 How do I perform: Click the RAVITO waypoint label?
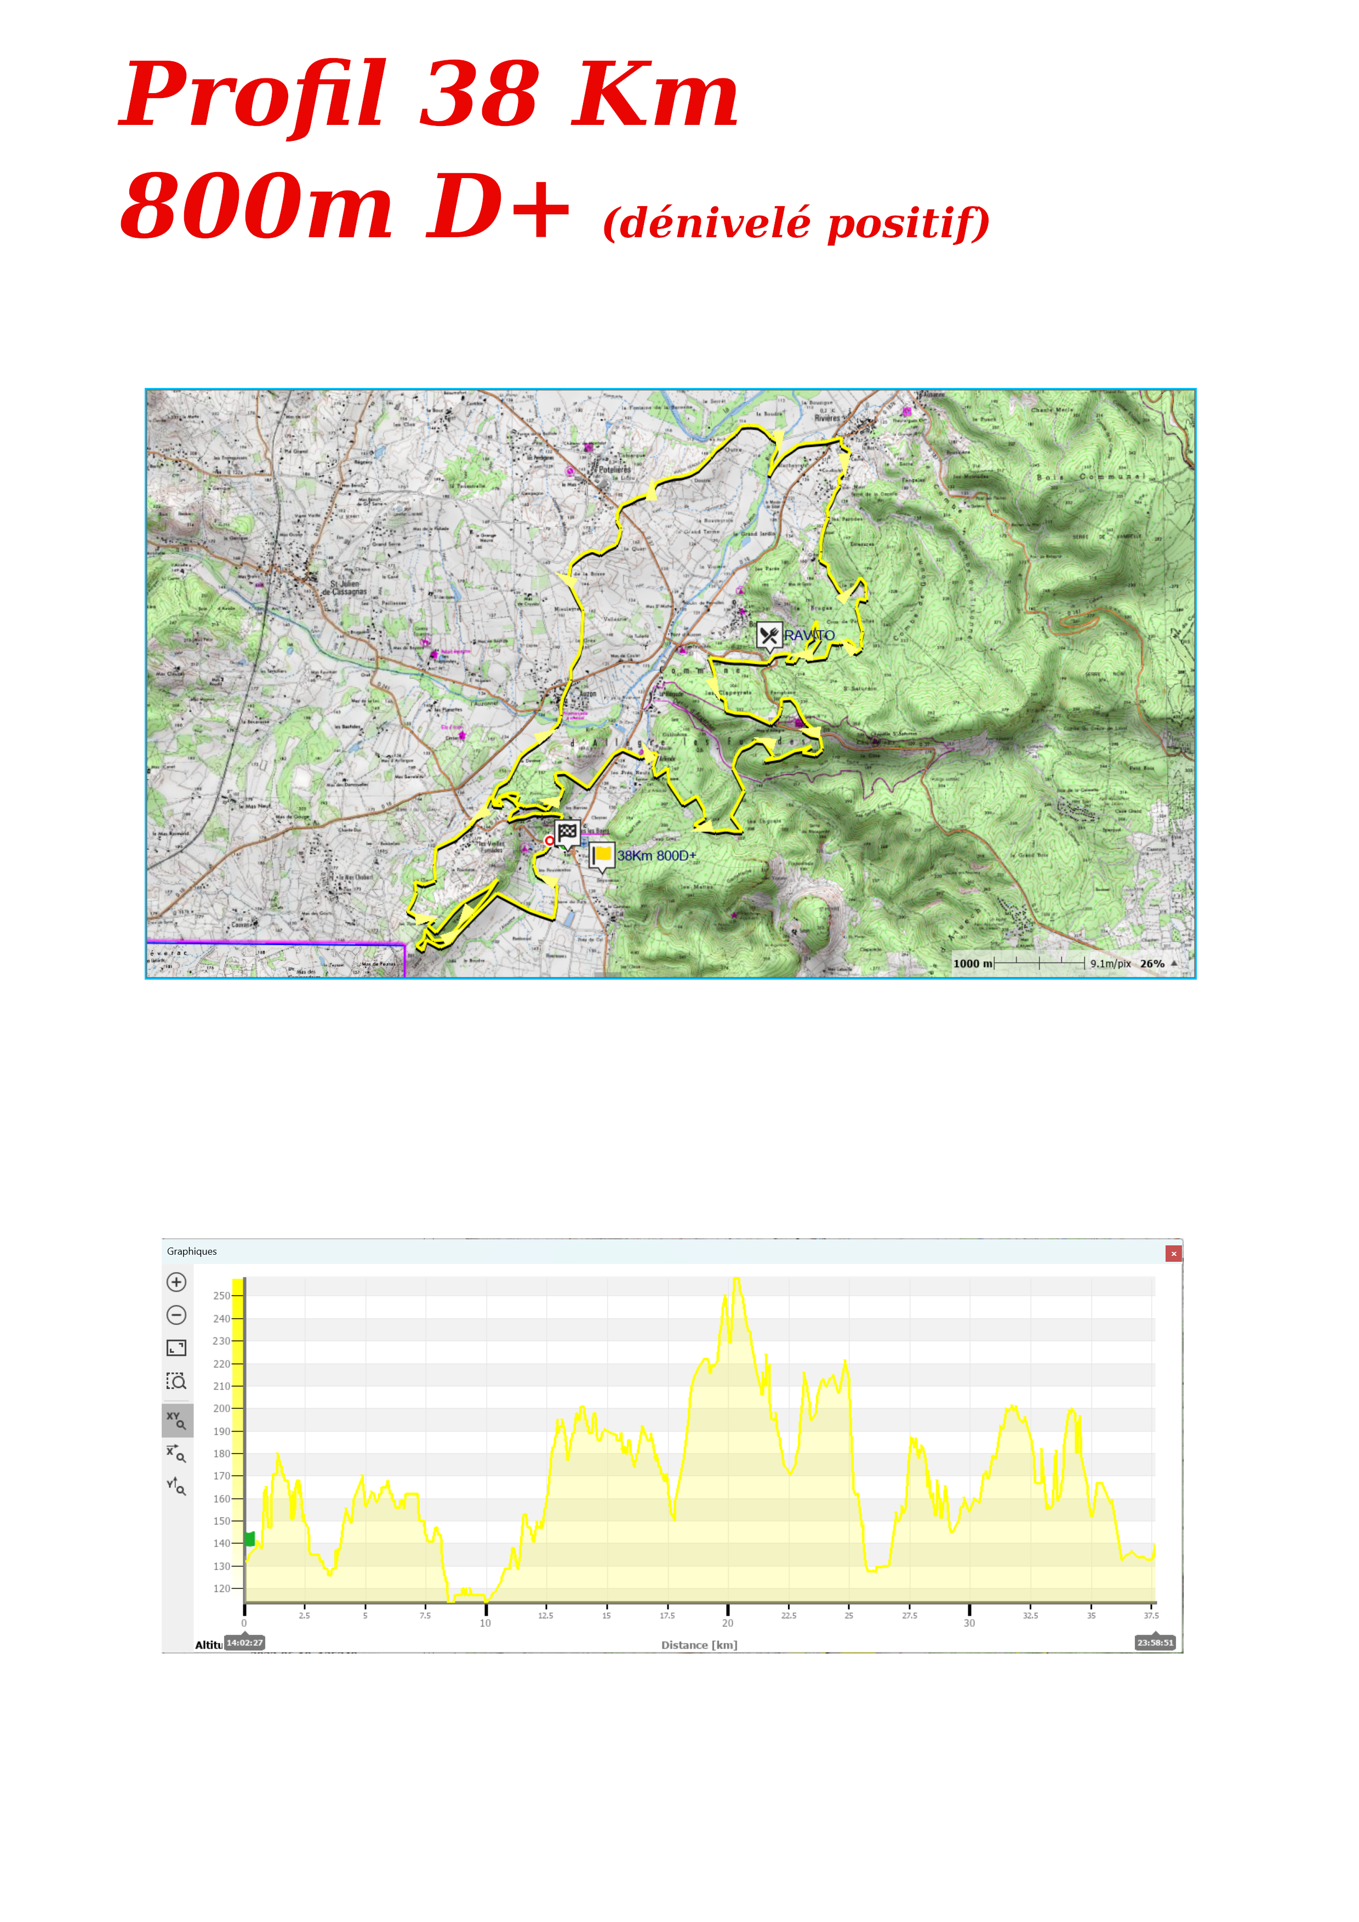coord(809,636)
